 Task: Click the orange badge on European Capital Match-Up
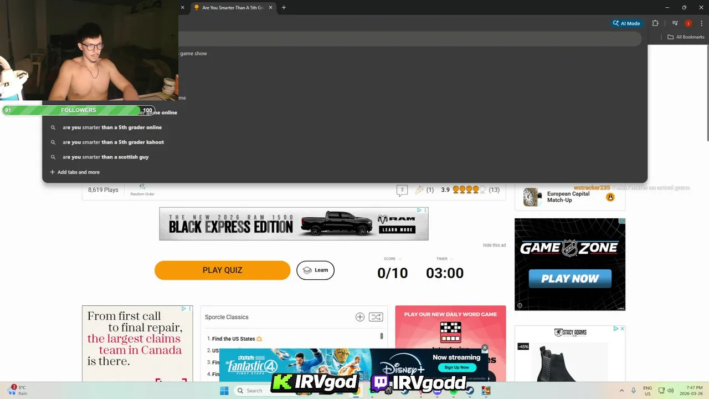point(610,197)
